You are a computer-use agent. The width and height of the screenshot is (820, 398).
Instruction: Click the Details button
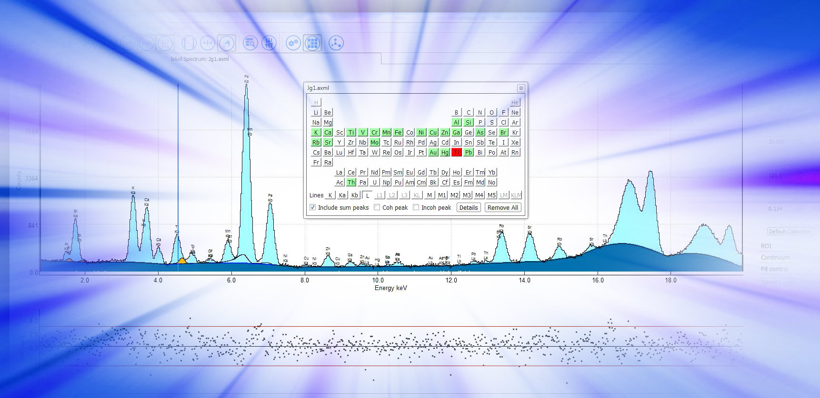pyautogui.click(x=469, y=207)
